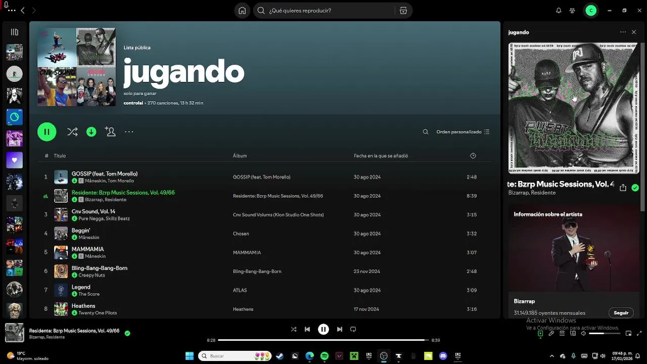Screen dimensions: 647x364
Task: Go forward with the right arrow
Action: (x=34, y=10)
